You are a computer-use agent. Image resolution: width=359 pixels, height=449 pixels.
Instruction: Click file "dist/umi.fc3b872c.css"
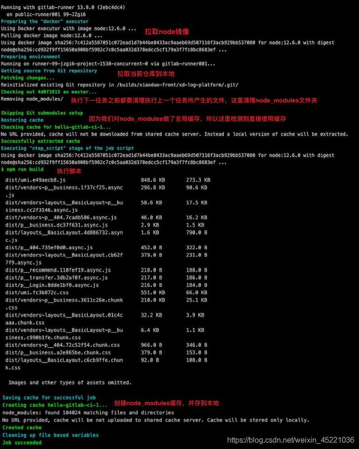[37, 293]
